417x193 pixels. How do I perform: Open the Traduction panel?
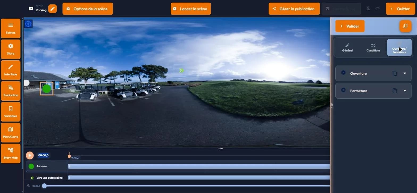coord(11,91)
